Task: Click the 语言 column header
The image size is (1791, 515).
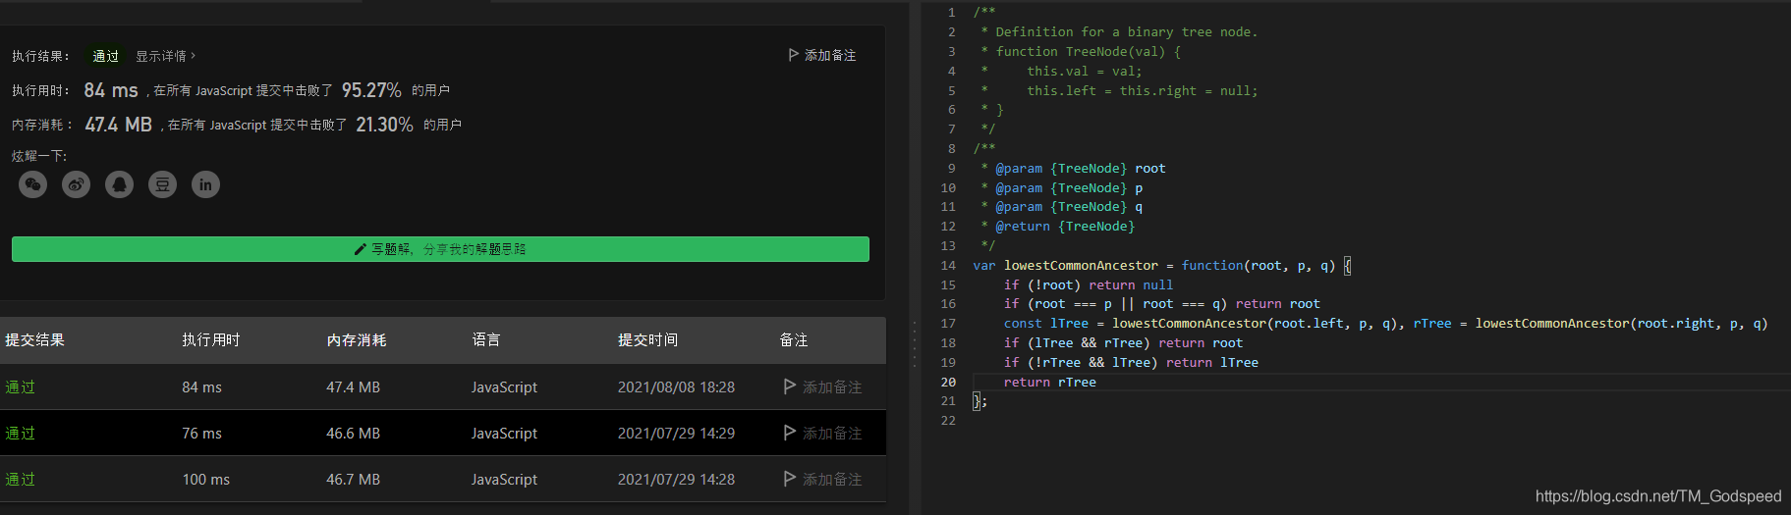Action: coord(486,339)
